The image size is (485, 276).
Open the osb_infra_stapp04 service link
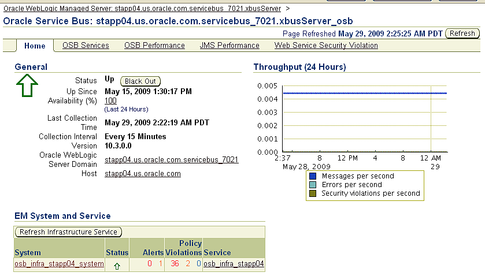(x=234, y=264)
